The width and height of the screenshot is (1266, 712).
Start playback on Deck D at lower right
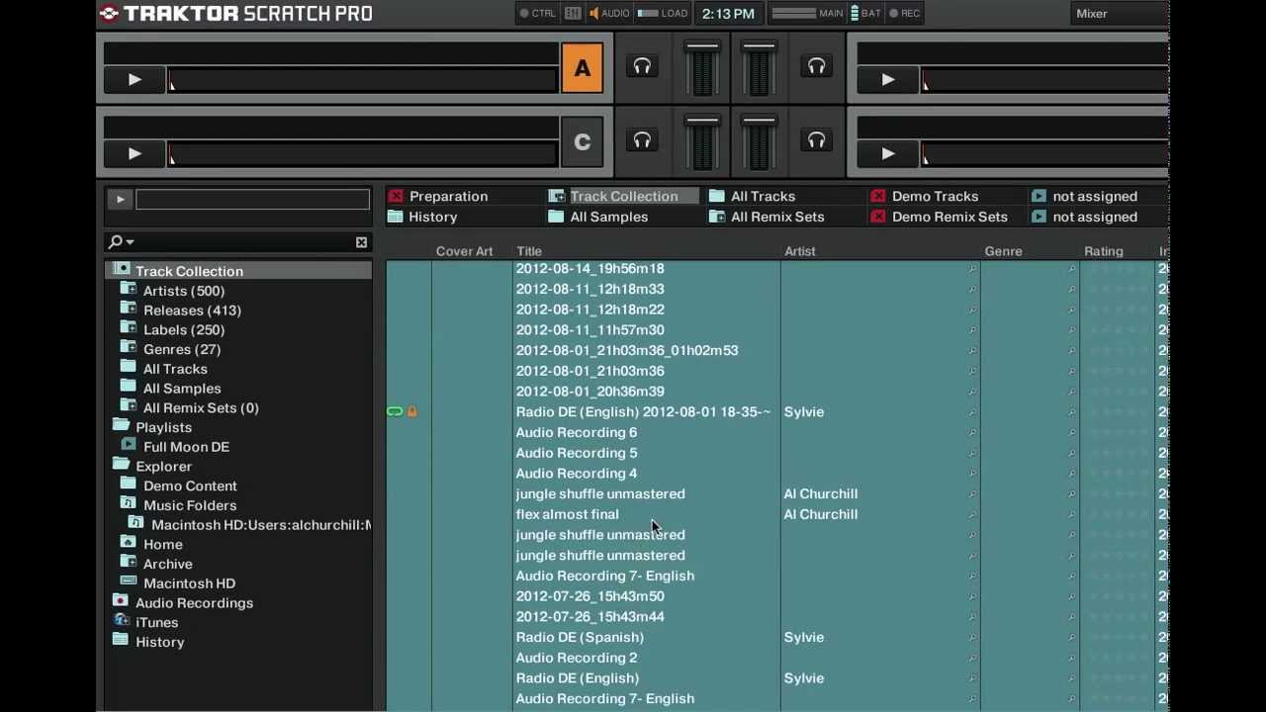[x=888, y=153]
